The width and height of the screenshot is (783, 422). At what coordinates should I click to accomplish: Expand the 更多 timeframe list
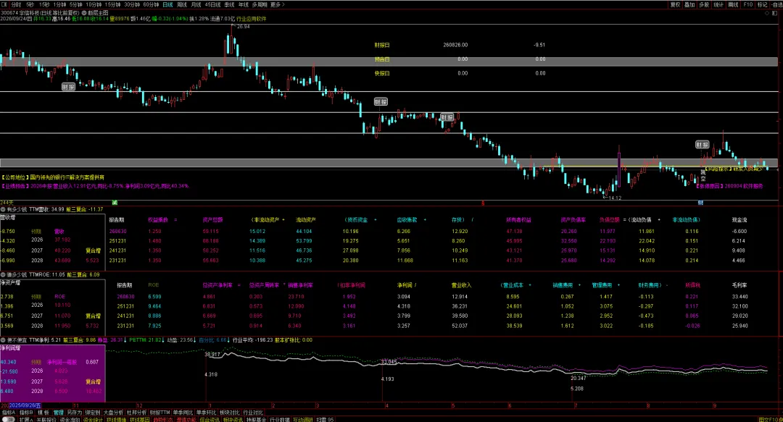pos(277,4)
